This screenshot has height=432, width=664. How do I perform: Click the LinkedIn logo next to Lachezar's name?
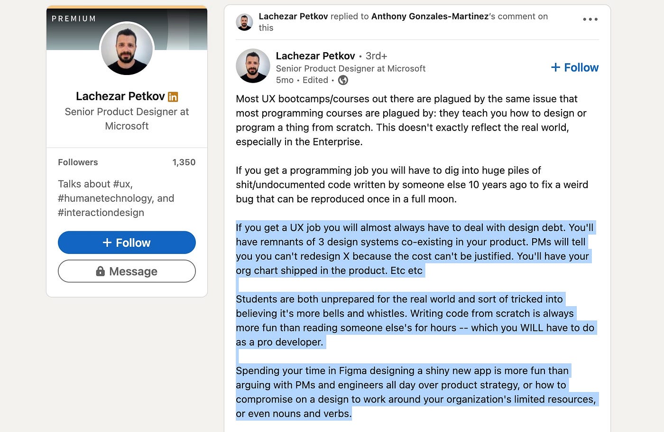click(173, 96)
